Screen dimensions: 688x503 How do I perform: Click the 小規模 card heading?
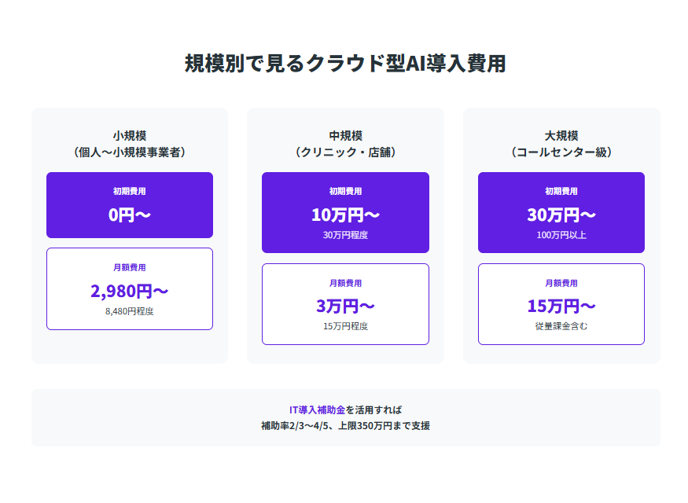129,135
